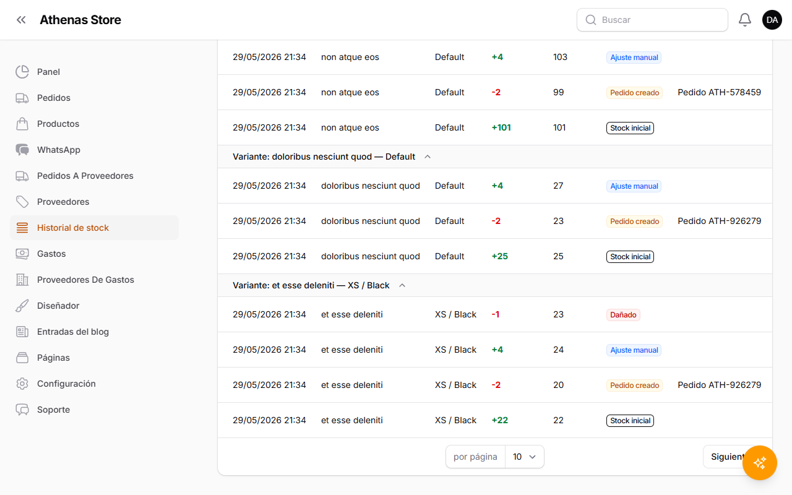Open Páginas in the sidebar
The image size is (792, 495).
[x=94, y=358]
